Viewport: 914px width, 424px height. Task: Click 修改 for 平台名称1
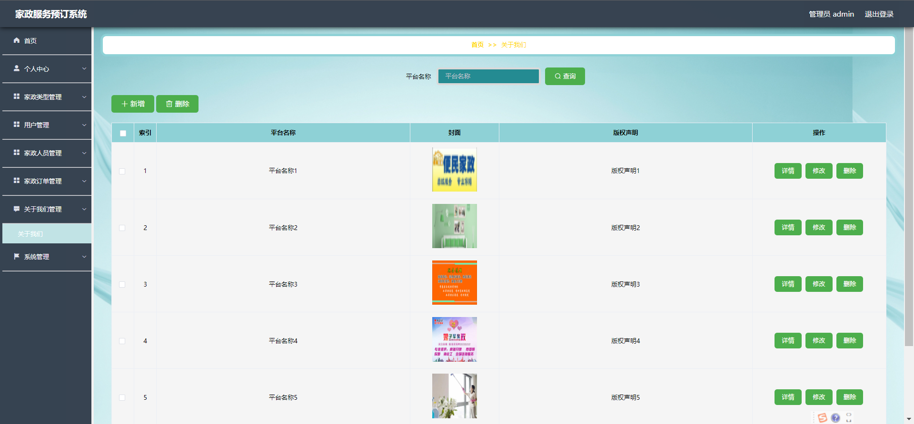coord(819,171)
